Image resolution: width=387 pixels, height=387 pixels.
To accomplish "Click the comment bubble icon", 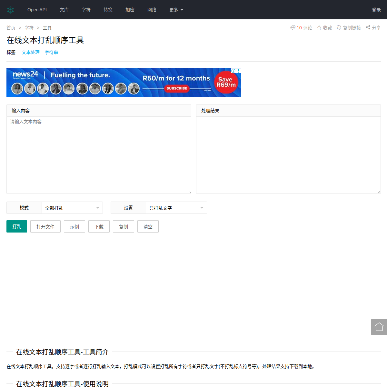I will click(x=293, y=28).
